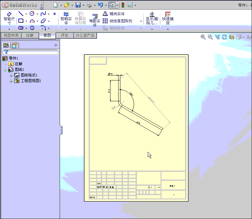Viewport: 252px width, 219px height.
Task: Open the Spline tool dropdown arrow
Action: [x=49, y=14]
